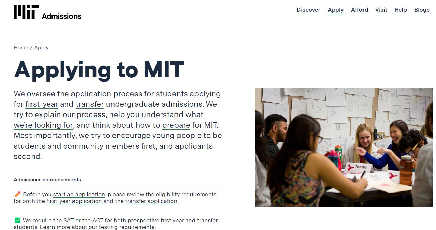436x230 pixels.
Task: Open the Visit nav item
Action: 381,10
